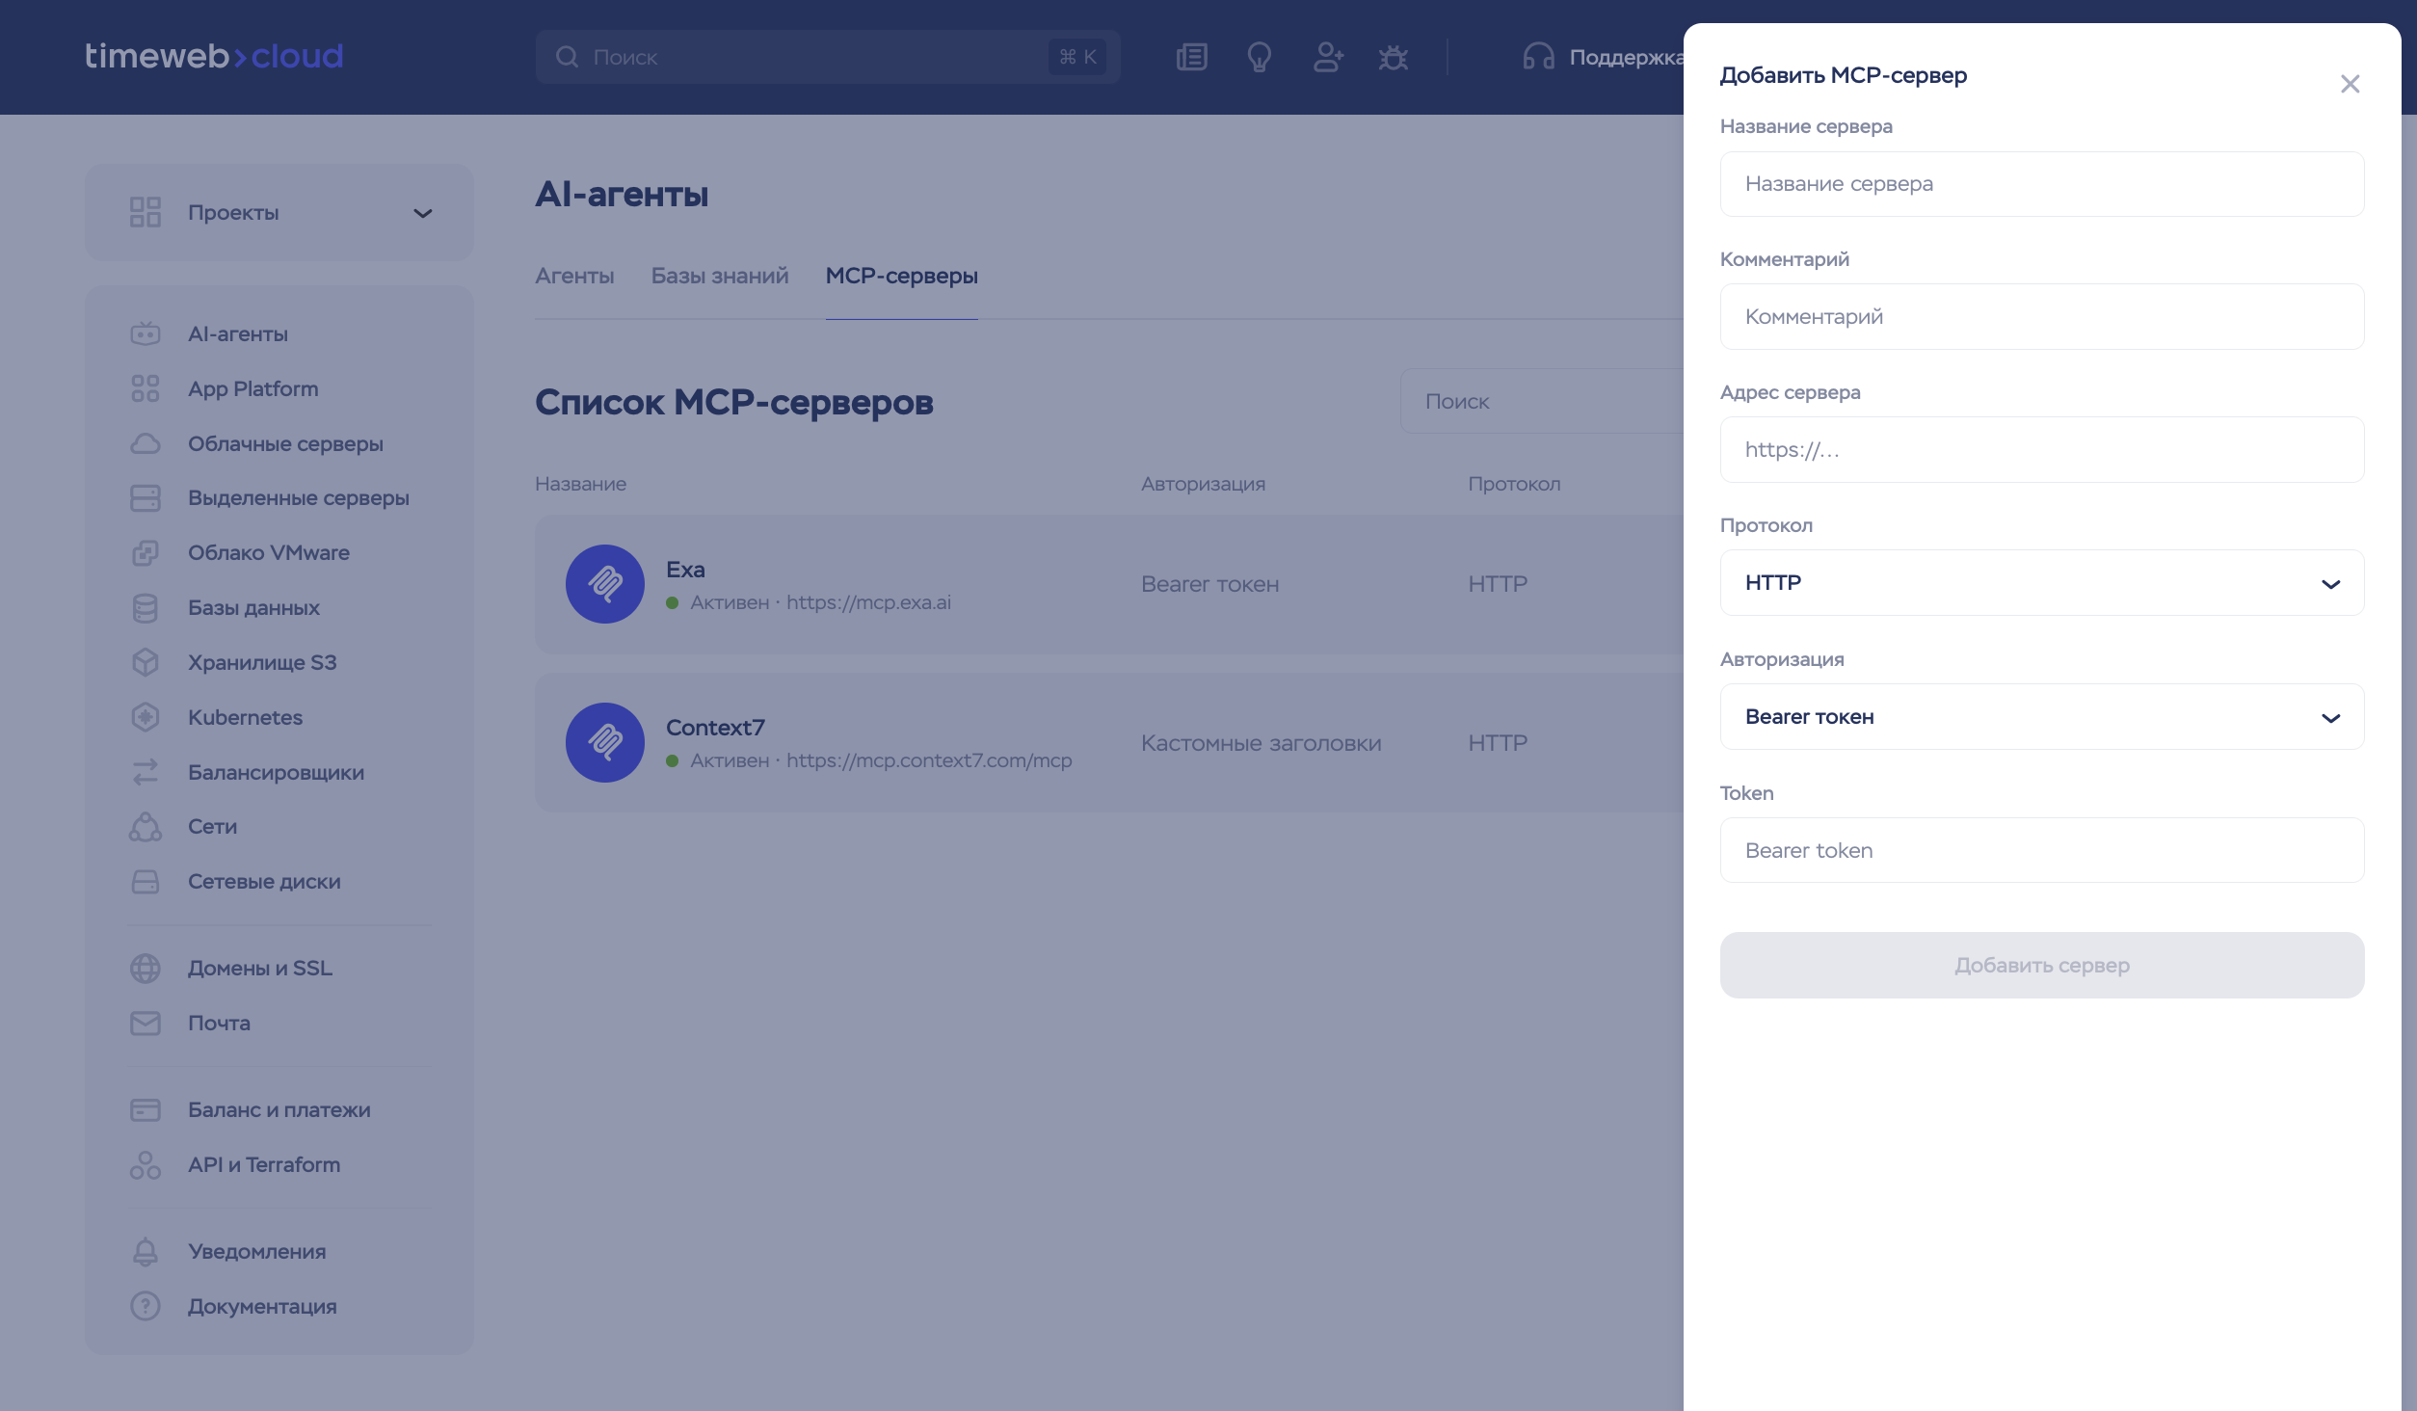Focus the Название сервера input field
The height and width of the screenshot is (1411, 2417).
(x=2041, y=184)
